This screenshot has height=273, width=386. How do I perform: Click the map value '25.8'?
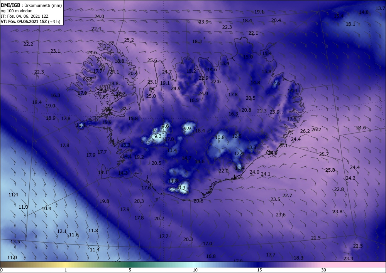(330, 170)
